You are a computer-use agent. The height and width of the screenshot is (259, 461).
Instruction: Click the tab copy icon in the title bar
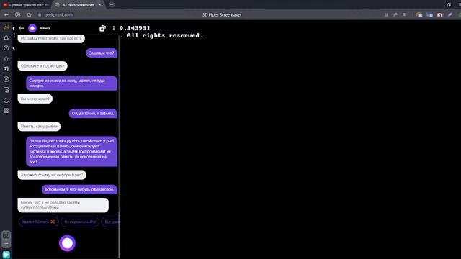449,5
